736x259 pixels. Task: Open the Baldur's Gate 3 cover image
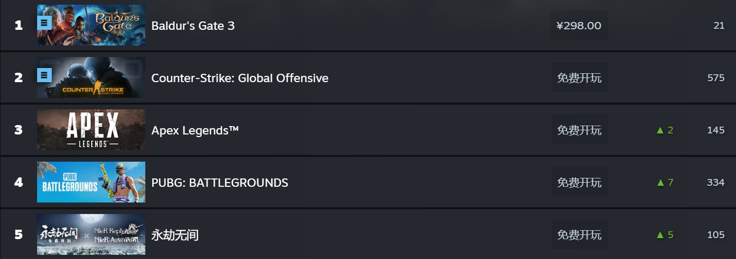(x=91, y=25)
